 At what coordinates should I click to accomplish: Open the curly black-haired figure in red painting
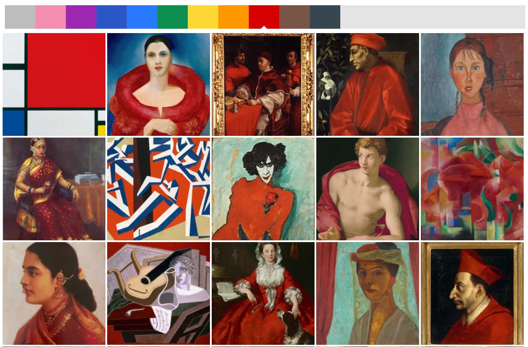263,189
